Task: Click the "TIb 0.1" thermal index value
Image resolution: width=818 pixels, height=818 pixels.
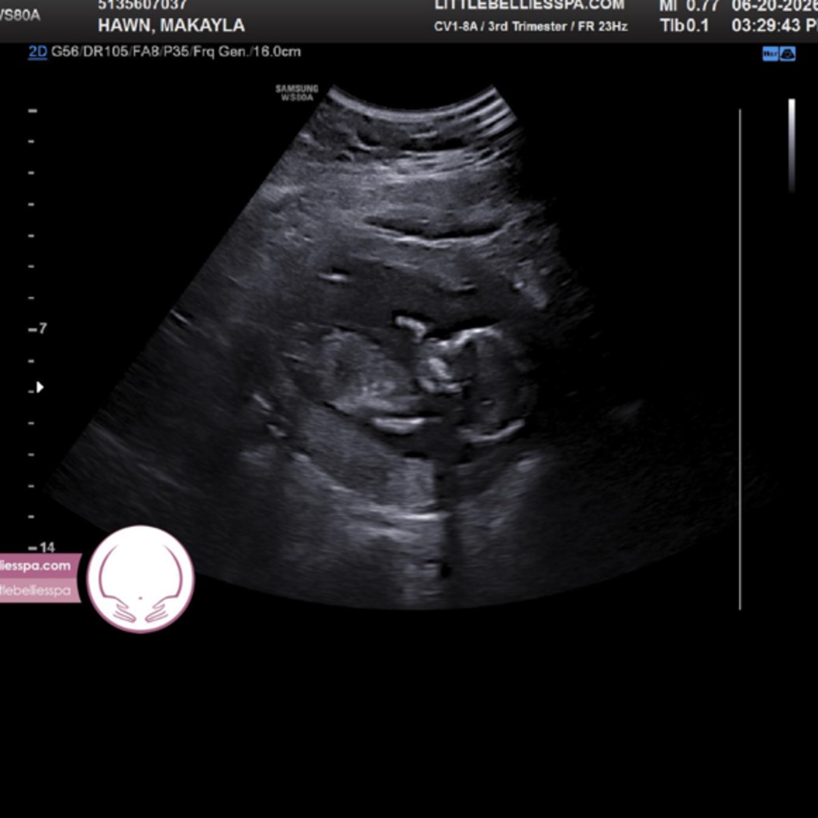Action: click(x=684, y=26)
